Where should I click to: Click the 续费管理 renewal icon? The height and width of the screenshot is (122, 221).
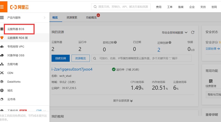click(x=211, y=81)
